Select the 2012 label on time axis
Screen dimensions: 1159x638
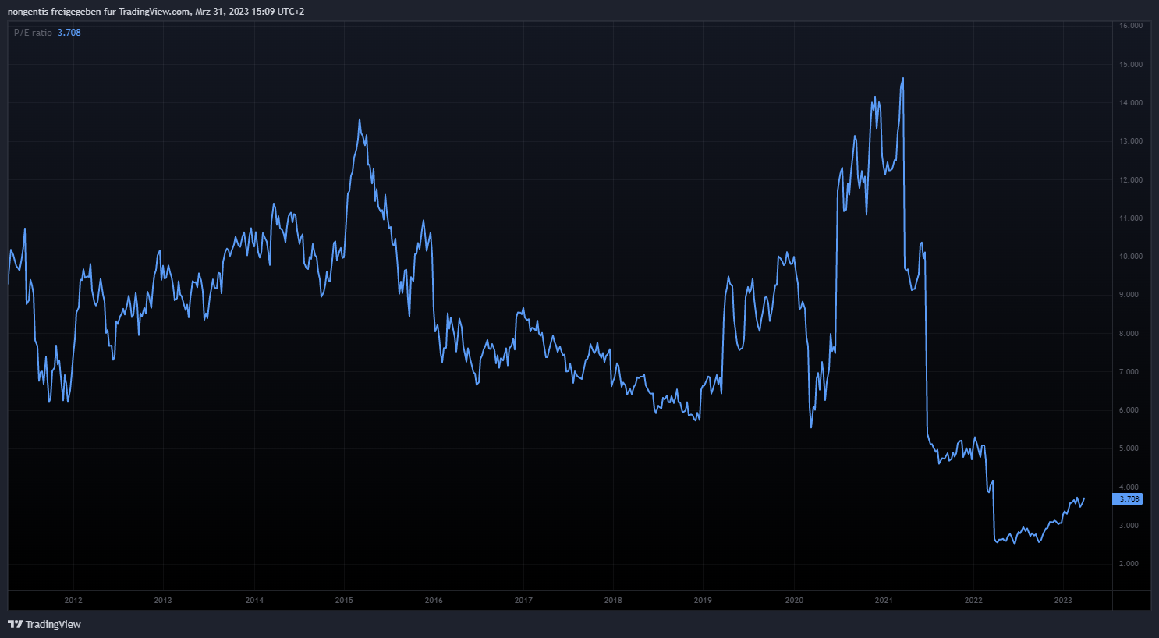(x=73, y=601)
